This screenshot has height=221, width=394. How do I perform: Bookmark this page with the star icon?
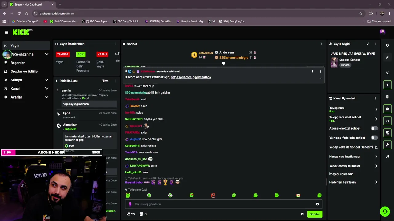pyautogui.click(x=361, y=14)
